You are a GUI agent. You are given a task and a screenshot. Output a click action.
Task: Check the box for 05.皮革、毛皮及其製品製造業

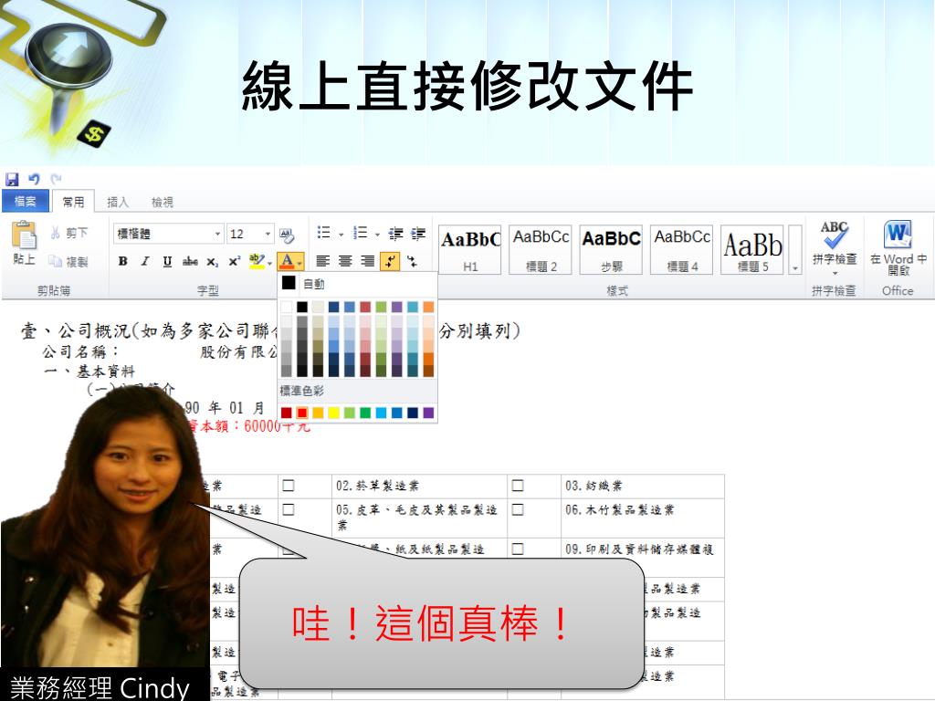tap(288, 509)
